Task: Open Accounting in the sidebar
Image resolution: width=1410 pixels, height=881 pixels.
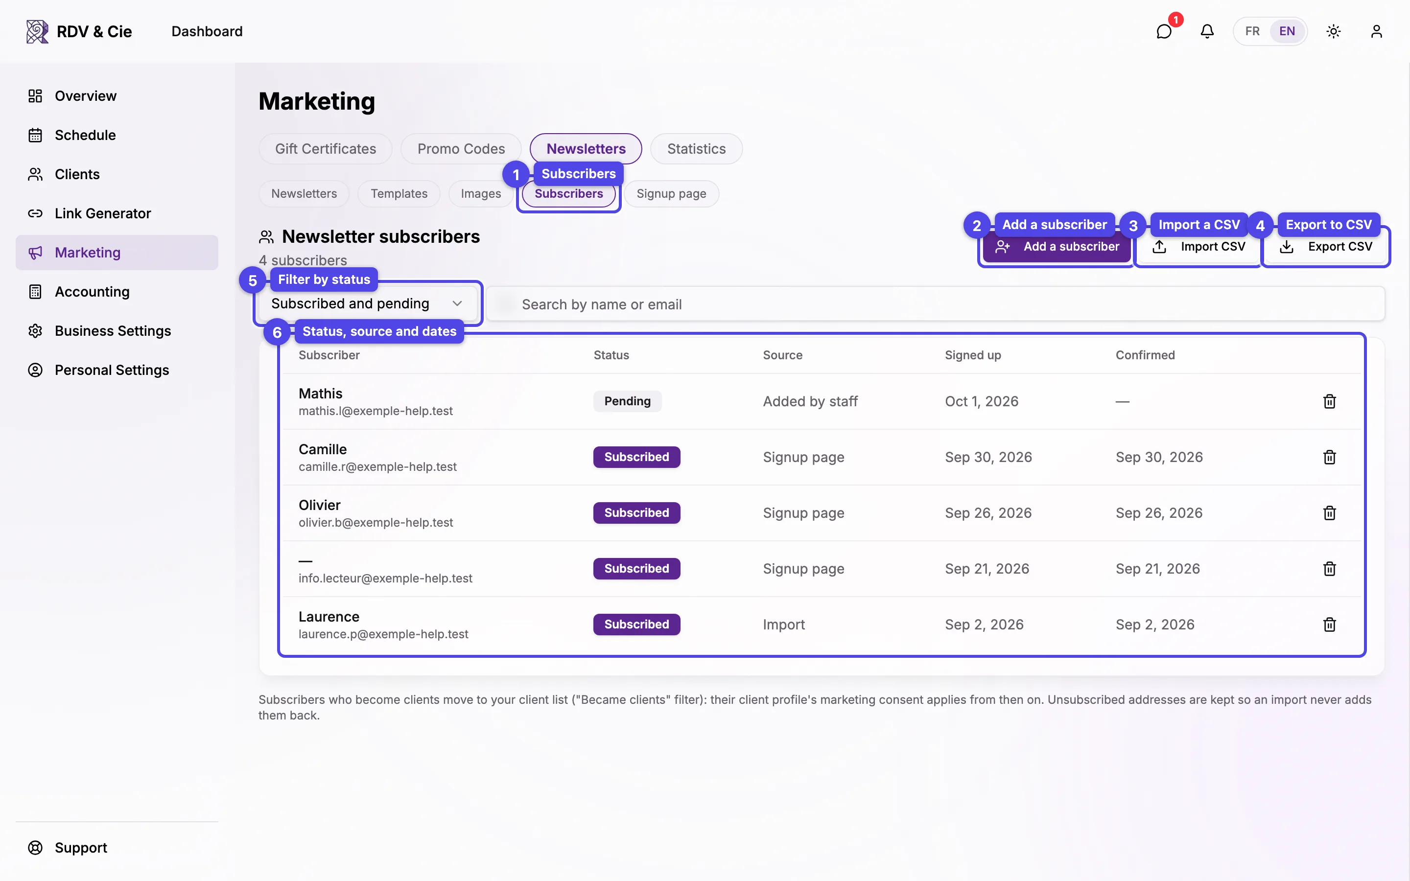Action: pos(117,291)
